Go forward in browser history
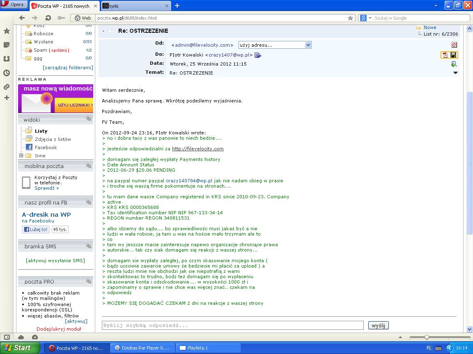Image resolution: width=473 pixels, height=354 pixels. pyautogui.click(x=34, y=18)
